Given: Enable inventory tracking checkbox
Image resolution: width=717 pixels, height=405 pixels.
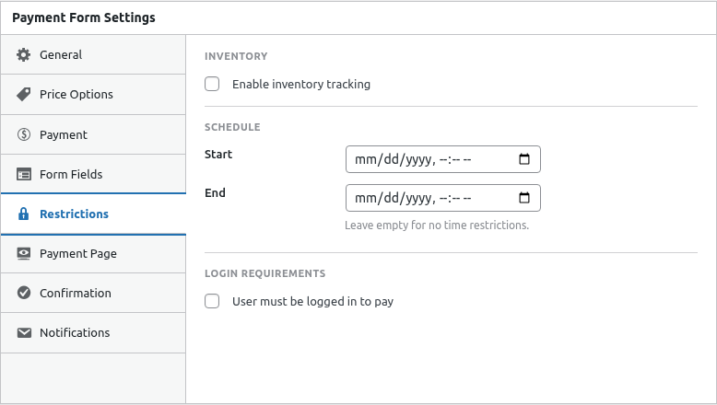Looking at the screenshot, I should tap(212, 85).
